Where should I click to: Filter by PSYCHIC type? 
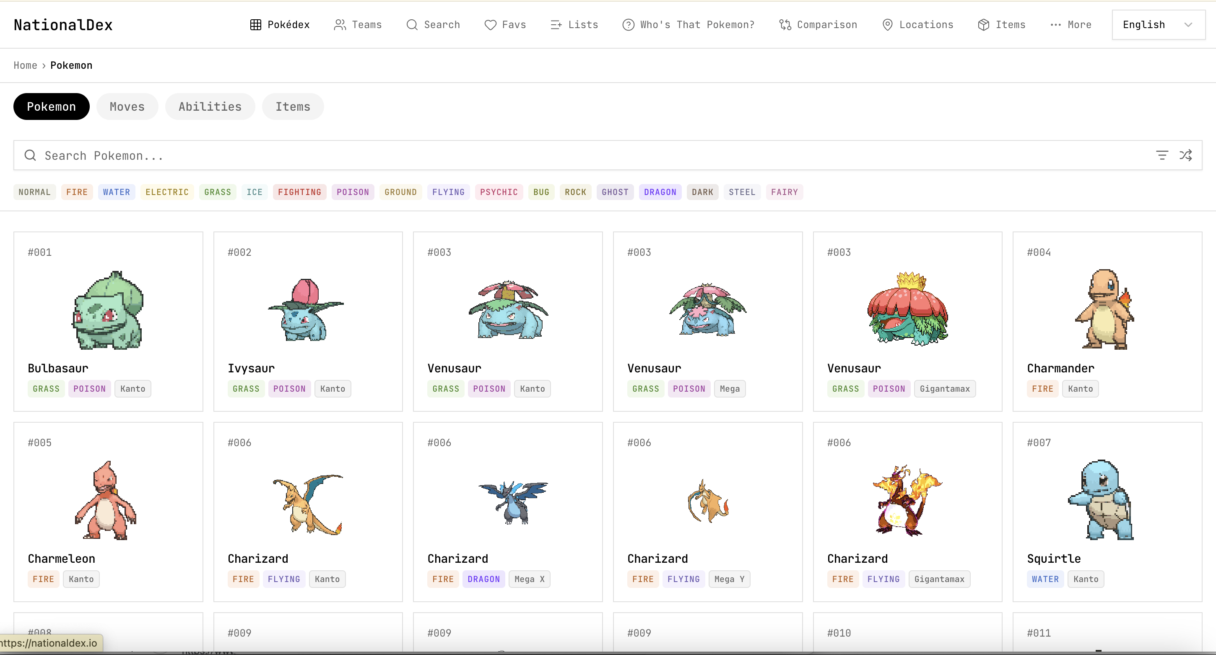tap(499, 192)
